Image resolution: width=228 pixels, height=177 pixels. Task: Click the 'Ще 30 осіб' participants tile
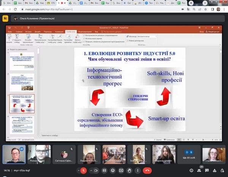189,154
